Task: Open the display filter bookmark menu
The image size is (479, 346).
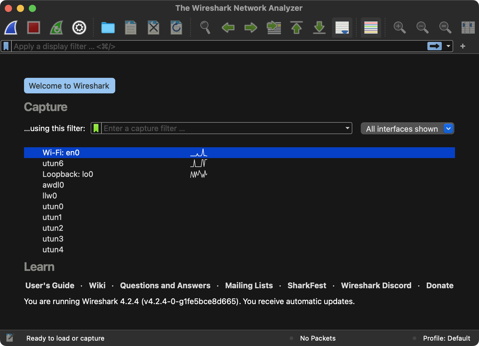Action: 6,46
